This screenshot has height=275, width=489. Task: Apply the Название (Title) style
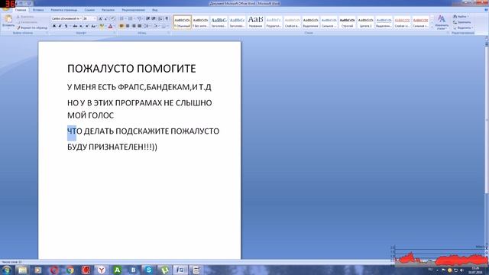(255, 22)
